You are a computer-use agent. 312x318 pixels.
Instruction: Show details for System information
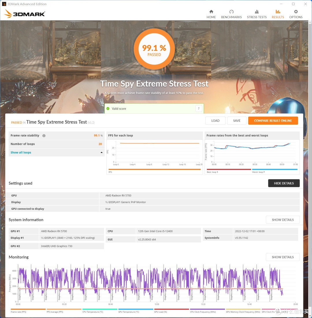(283, 220)
